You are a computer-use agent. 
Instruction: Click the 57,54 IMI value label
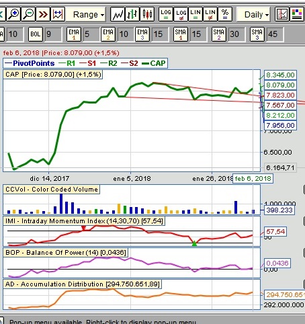(x=275, y=231)
